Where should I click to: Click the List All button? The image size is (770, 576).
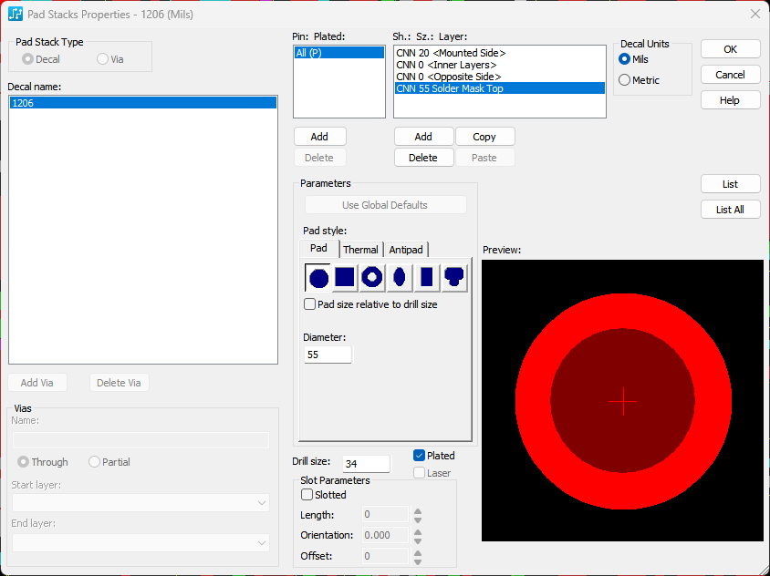pos(730,210)
